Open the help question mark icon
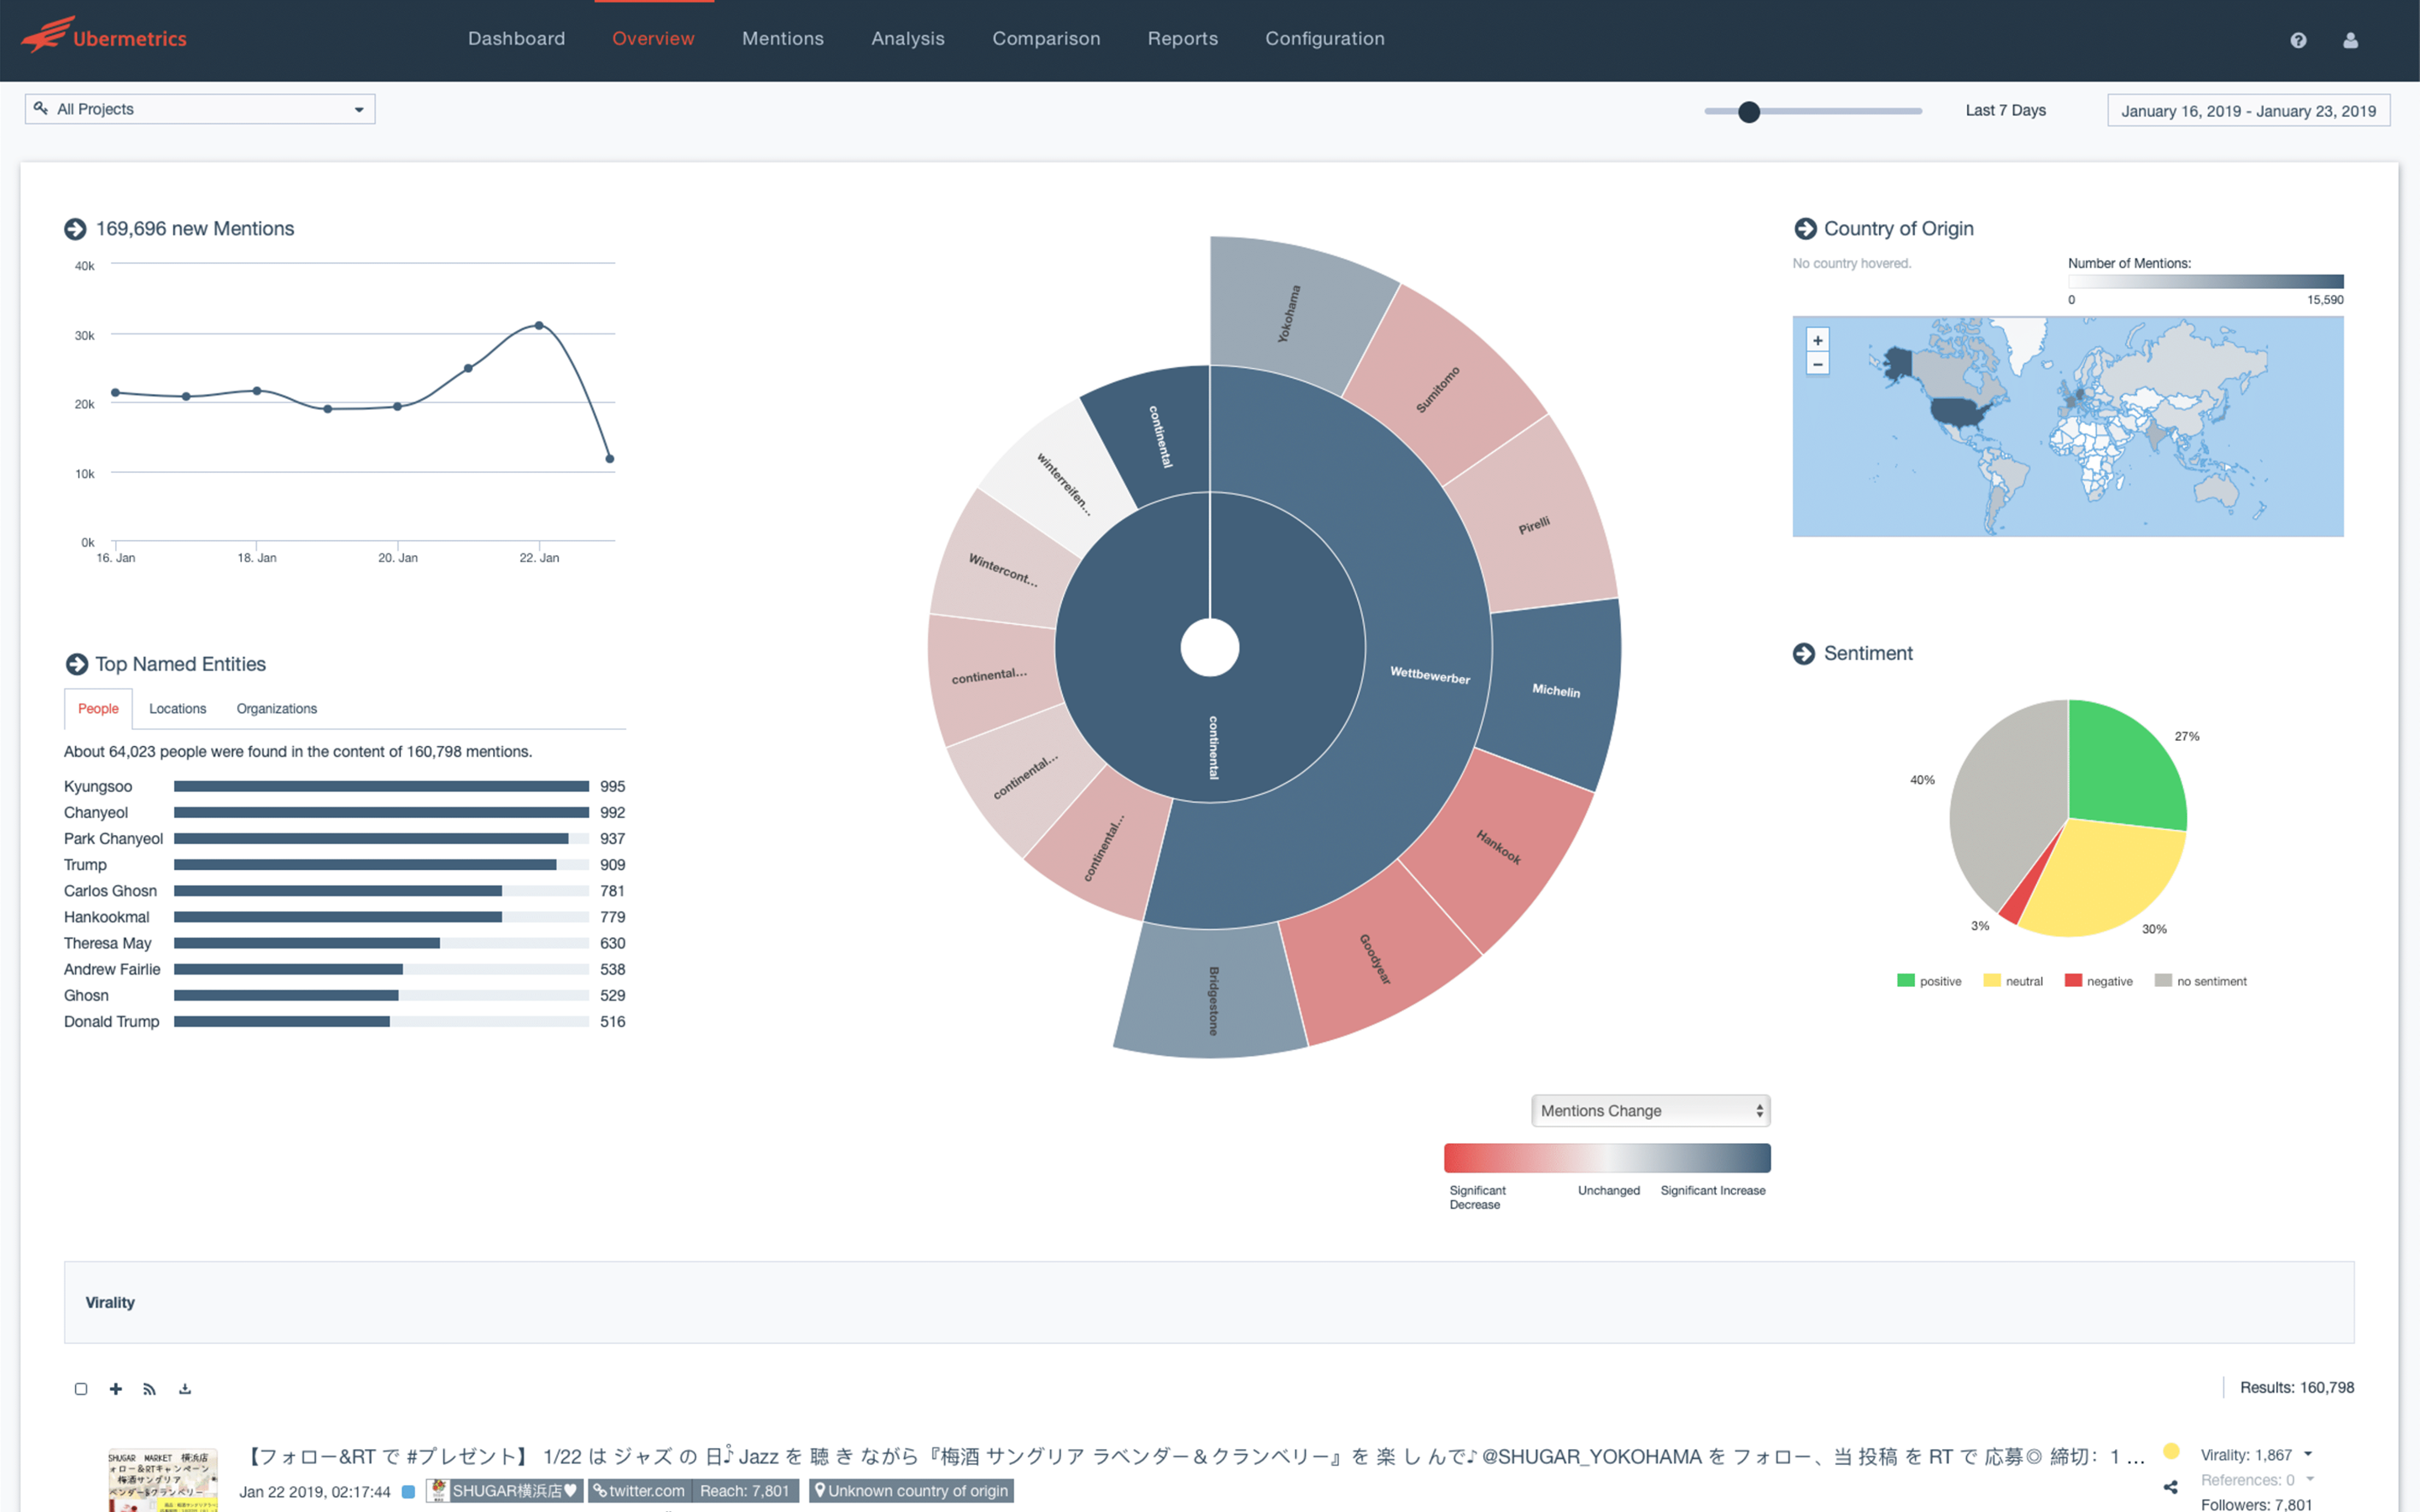 click(x=2298, y=40)
